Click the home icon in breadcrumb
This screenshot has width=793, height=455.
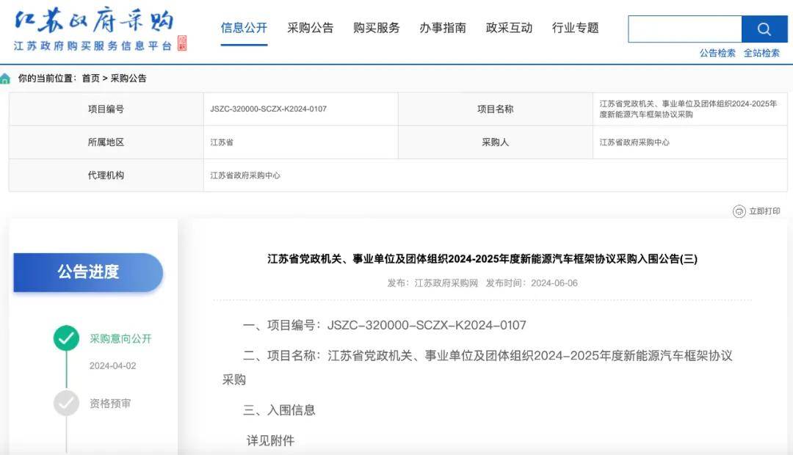[5, 79]
